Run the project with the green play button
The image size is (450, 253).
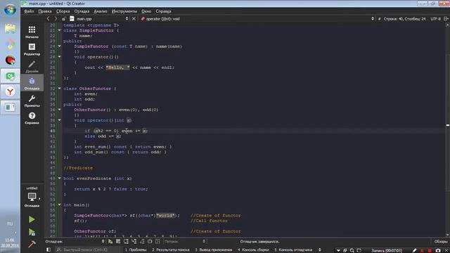32,219
